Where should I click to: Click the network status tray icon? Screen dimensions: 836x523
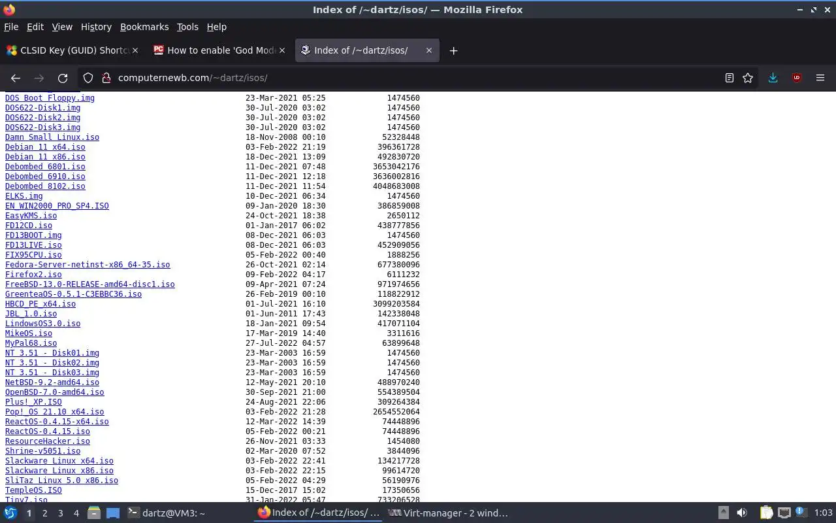784,513
